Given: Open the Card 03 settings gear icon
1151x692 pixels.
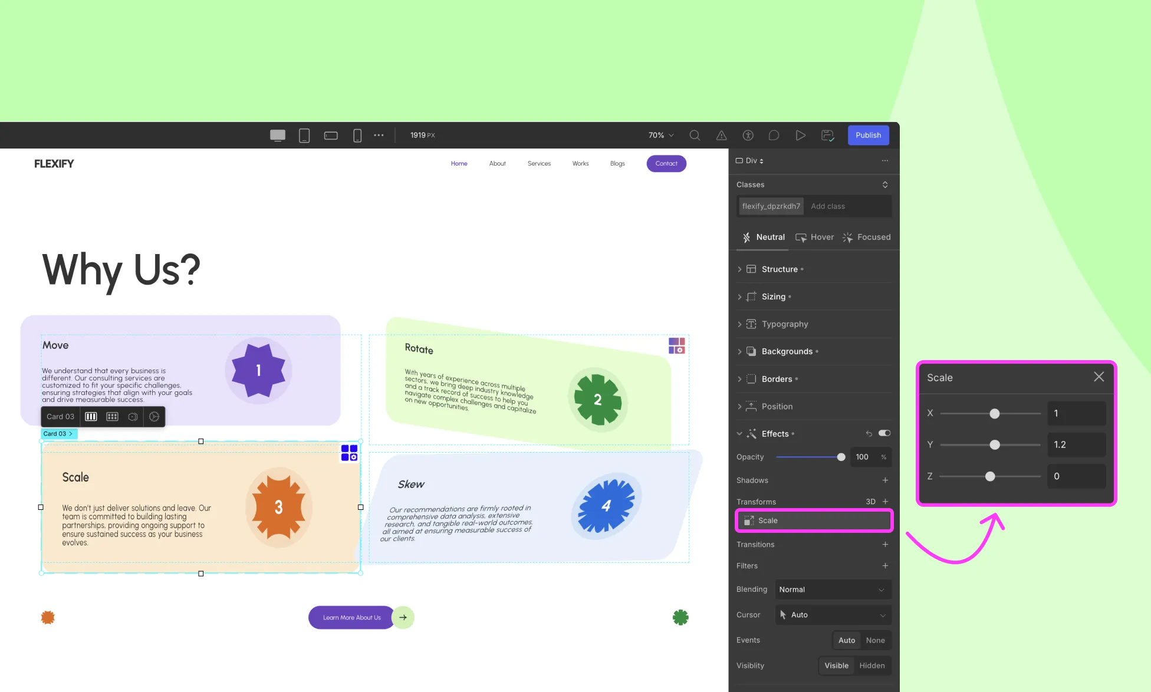Looking at the screenshot, I should point(154,417).
